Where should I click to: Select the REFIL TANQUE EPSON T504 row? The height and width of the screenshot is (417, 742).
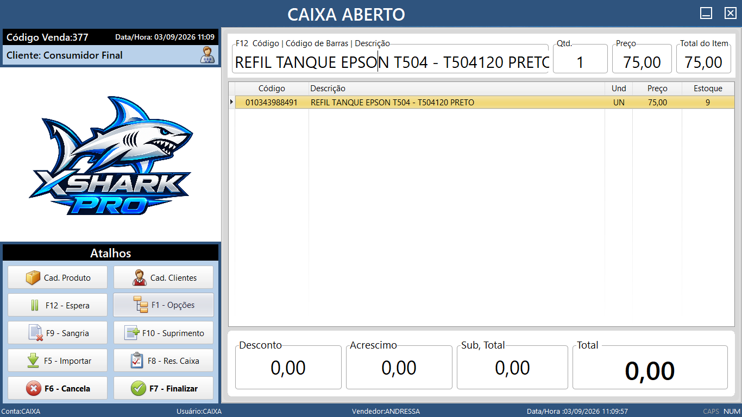pyautogui.click(x=481, y=102)
